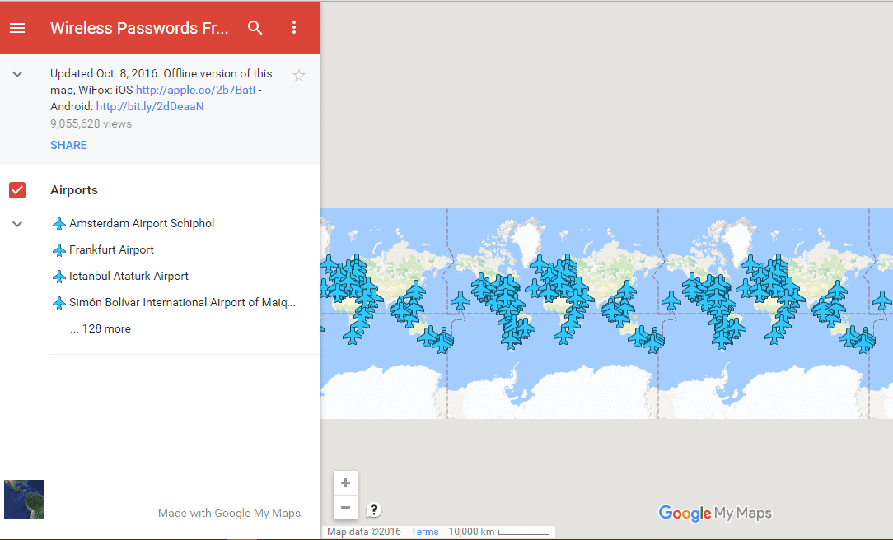Click the Simón Bolívar plane icon
This screenshot has width=893, height=540.
point(58,303)
